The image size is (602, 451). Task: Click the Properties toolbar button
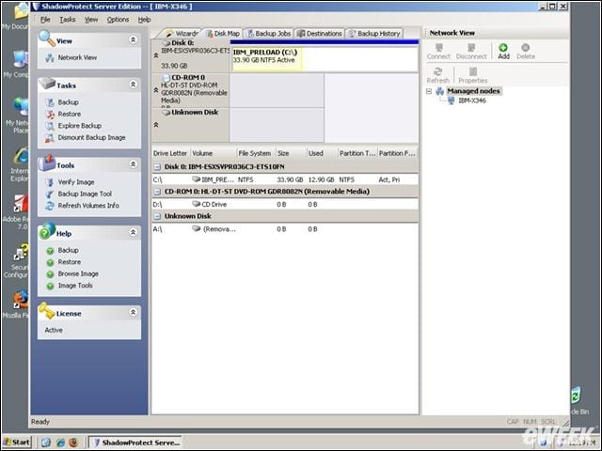[472, 75]
